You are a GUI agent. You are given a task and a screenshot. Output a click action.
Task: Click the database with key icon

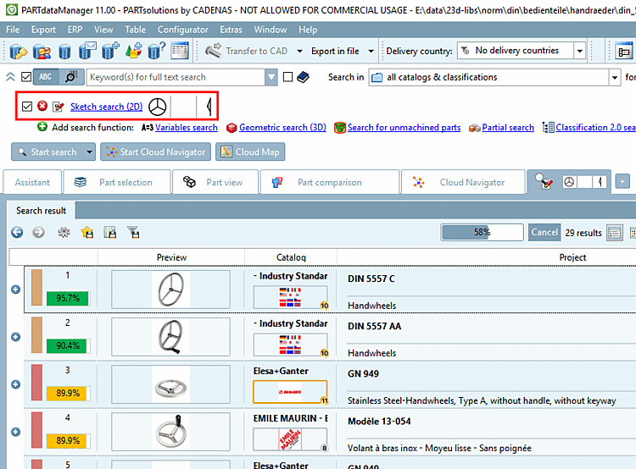[x=18, y=51]
